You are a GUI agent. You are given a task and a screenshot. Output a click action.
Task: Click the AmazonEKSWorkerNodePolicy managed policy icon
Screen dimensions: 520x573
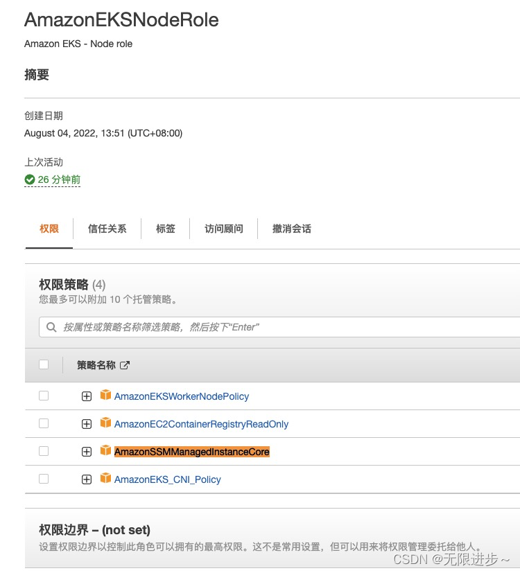[x=105, y=396]
